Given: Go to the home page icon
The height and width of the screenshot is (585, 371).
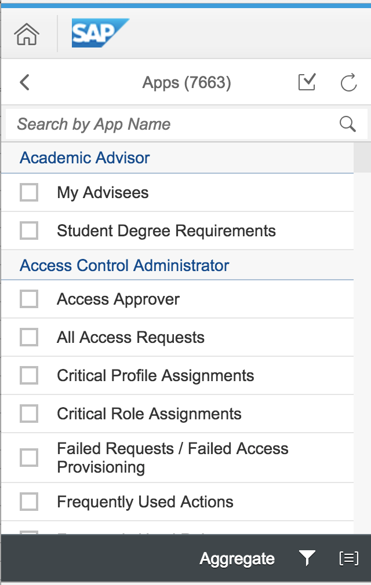Looking at the screenshot, I should click(27, 34).
